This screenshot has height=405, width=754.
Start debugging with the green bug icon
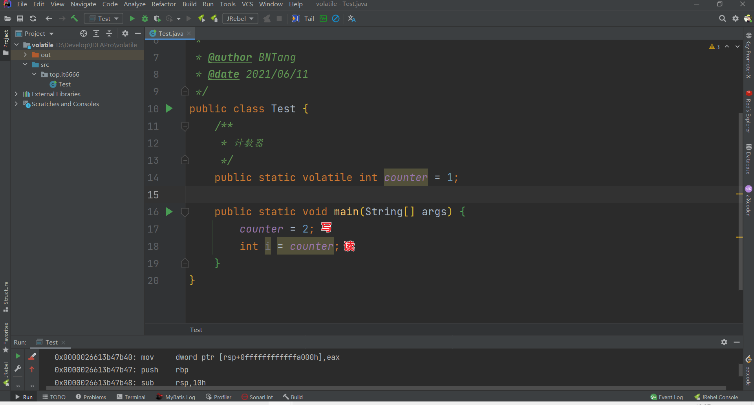click(x=145, y=18)
